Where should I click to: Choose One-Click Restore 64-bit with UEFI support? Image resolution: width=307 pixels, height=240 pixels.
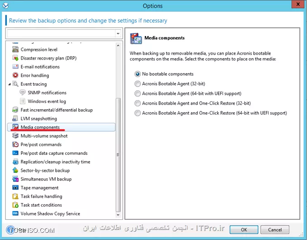point(138,113)
